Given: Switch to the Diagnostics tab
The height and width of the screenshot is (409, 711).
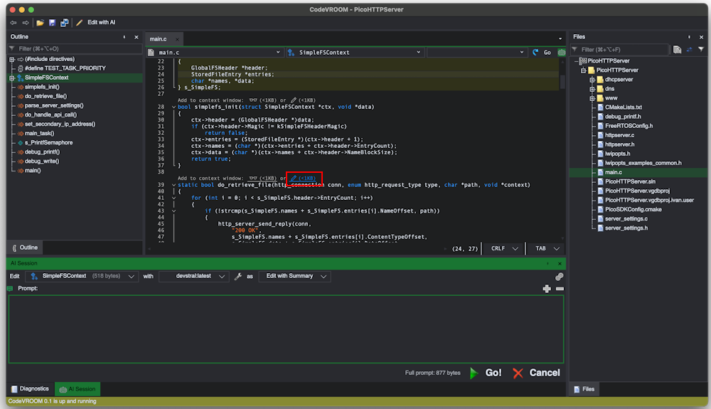Looking at the screenshot, I should [x=30, y=389].
